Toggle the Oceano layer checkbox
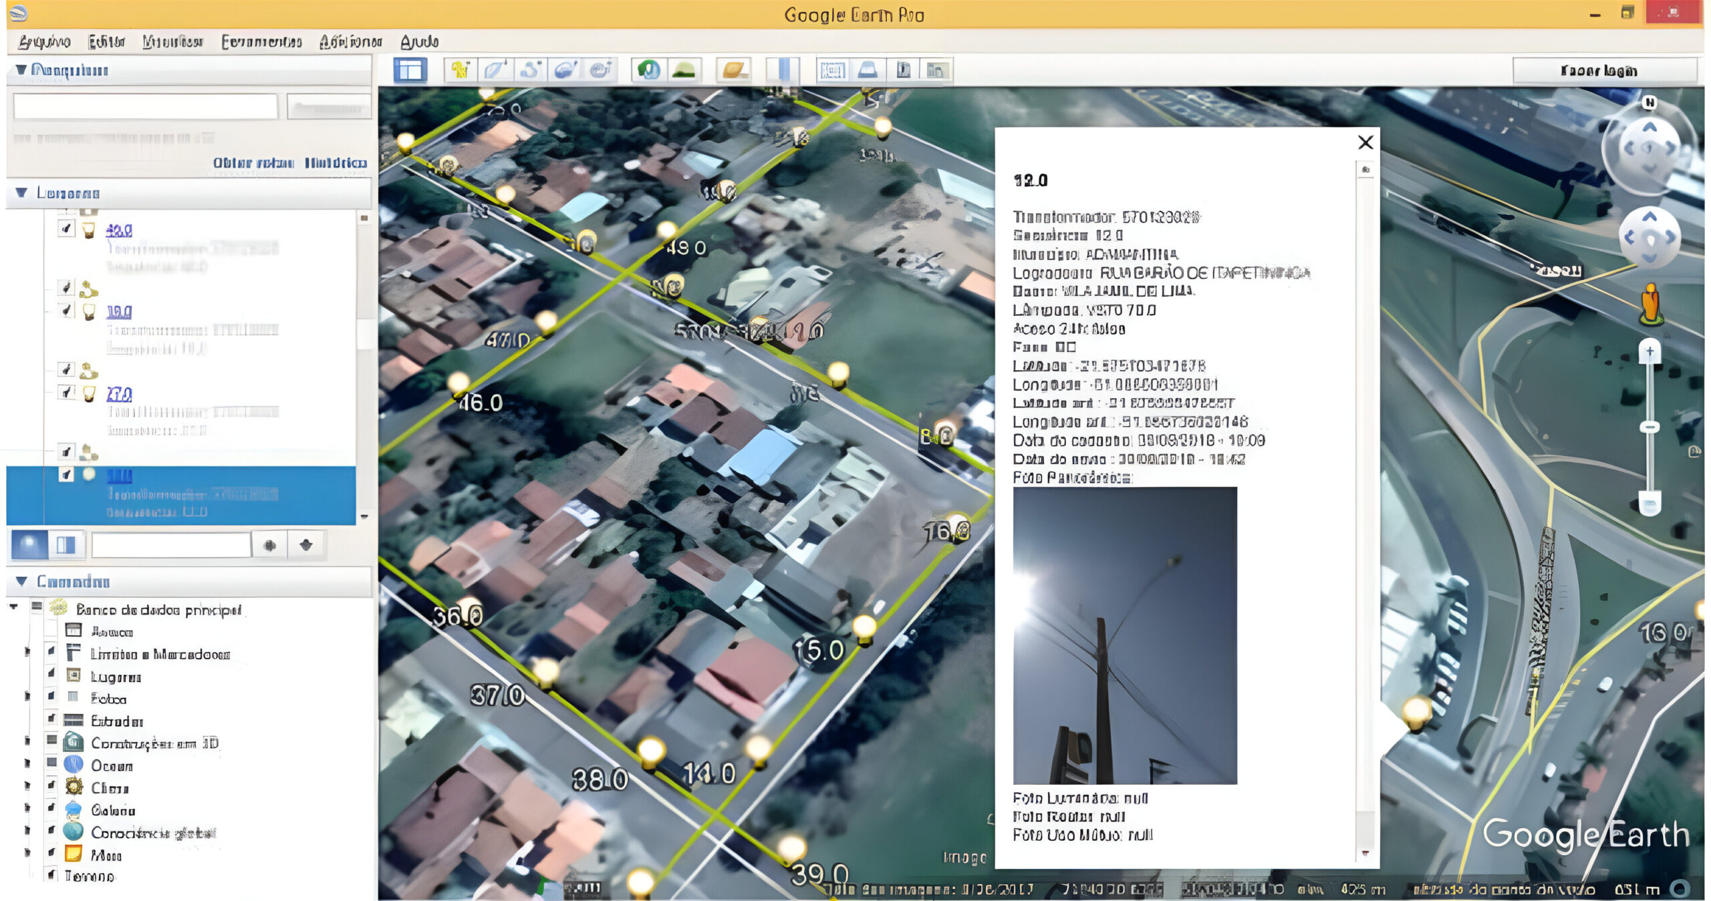The width and height of the screenshot is (1711, 901). tap(51, 763)
